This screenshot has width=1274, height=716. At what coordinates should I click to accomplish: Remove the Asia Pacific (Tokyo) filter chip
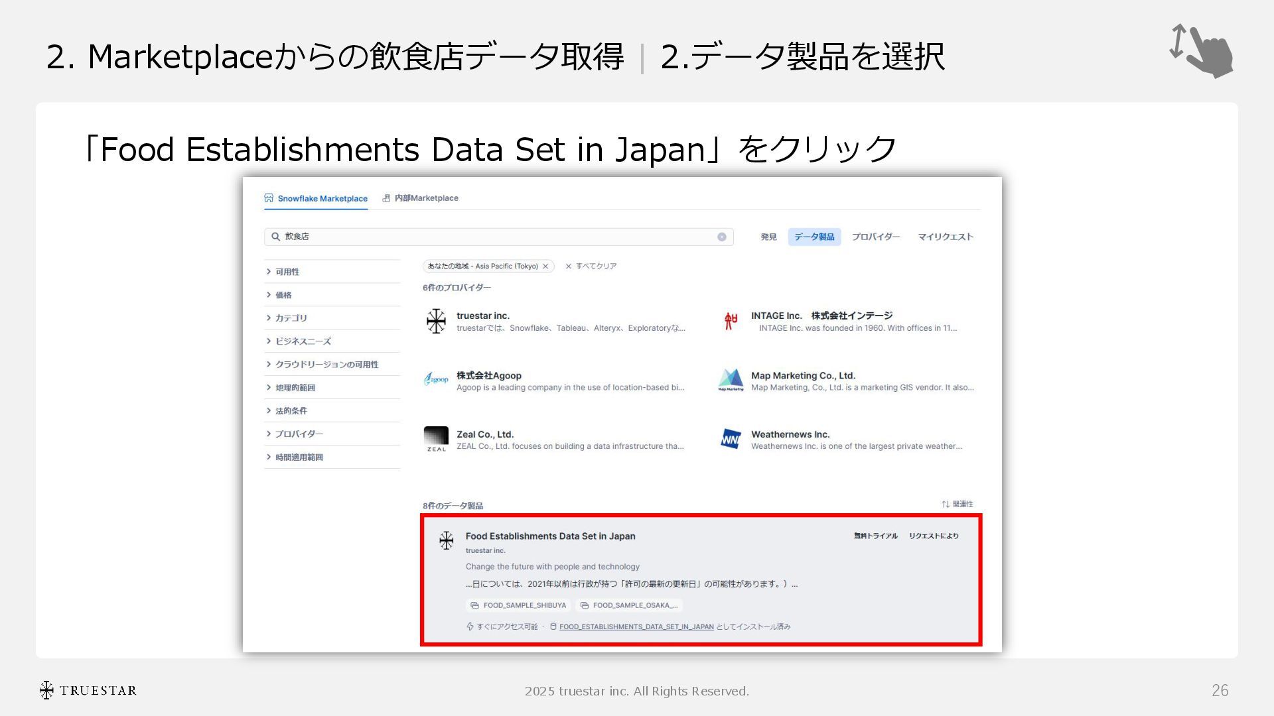click(545, 267)
